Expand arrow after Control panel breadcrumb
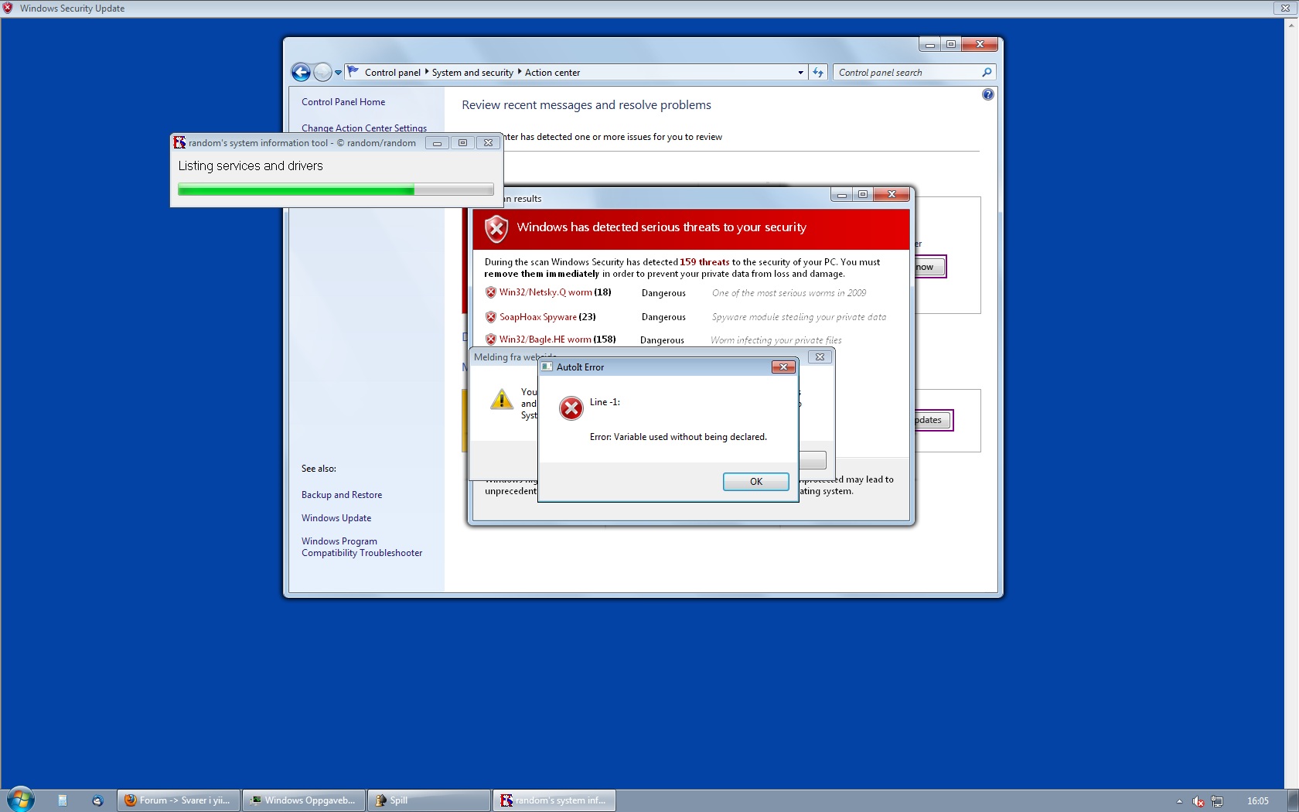This screenshot has width=1299, height=812. tap(427, 72)
